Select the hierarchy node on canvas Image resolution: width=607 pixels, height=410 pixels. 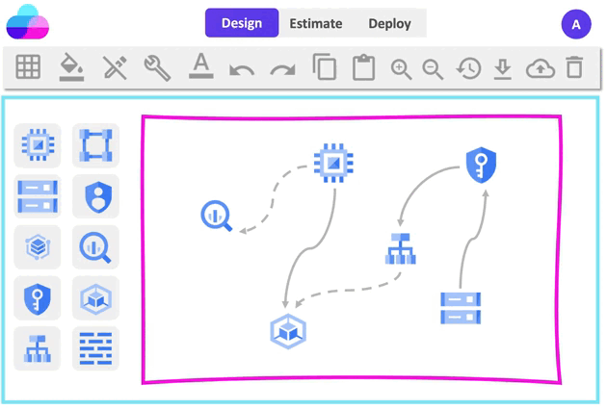point(401,248)
